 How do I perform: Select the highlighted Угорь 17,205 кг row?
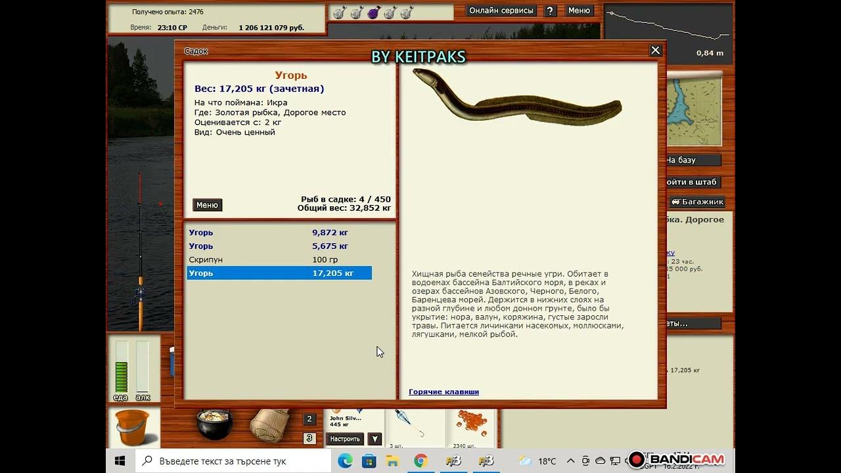click(279, 273)
